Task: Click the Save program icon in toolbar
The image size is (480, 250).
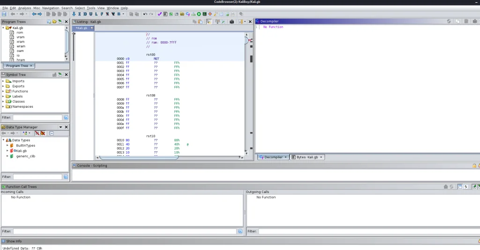Action: tap(4, 14)
